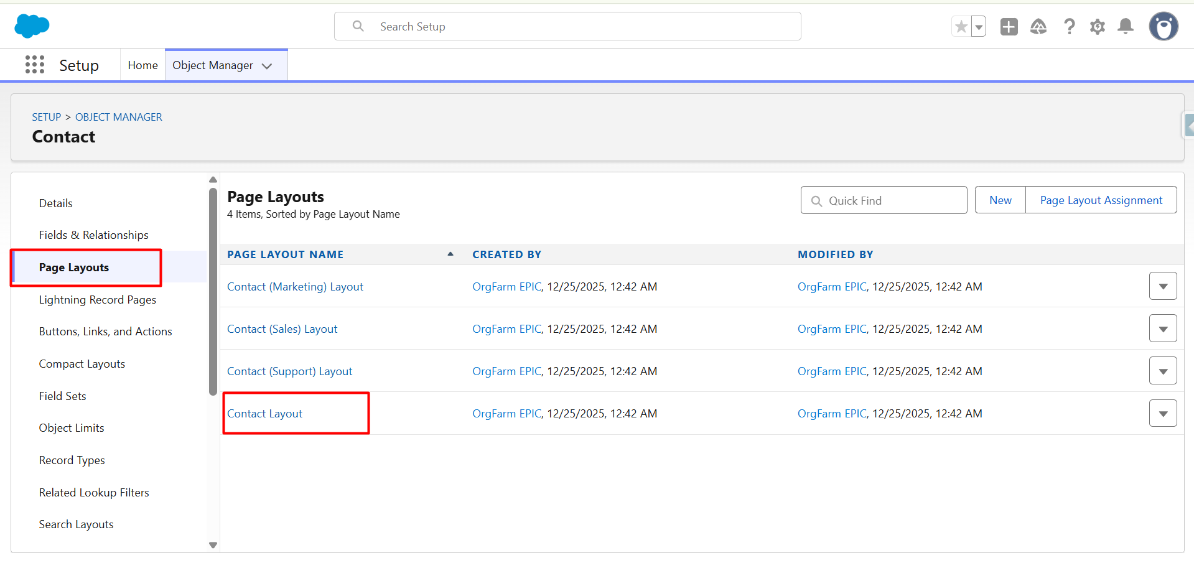Image resolution: width=1194 pixels, height=563 pixels.
Task: Open Page Layout Assignment
Action: pos(1101,200)
